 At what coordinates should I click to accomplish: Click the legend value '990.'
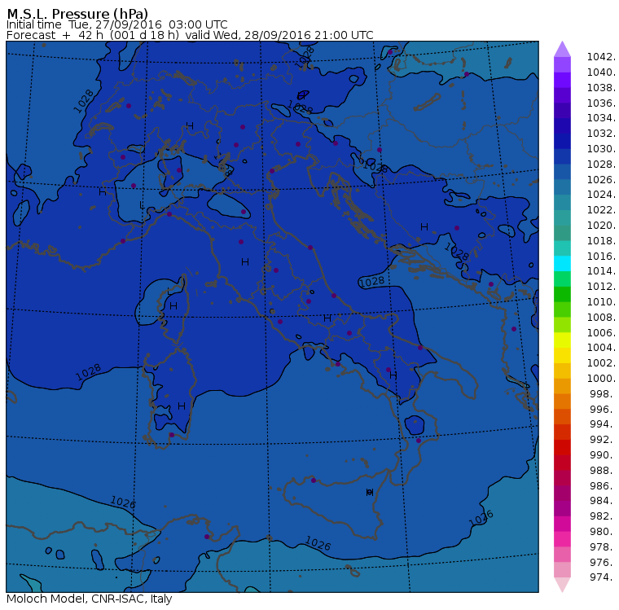click(x=603, y=455)
